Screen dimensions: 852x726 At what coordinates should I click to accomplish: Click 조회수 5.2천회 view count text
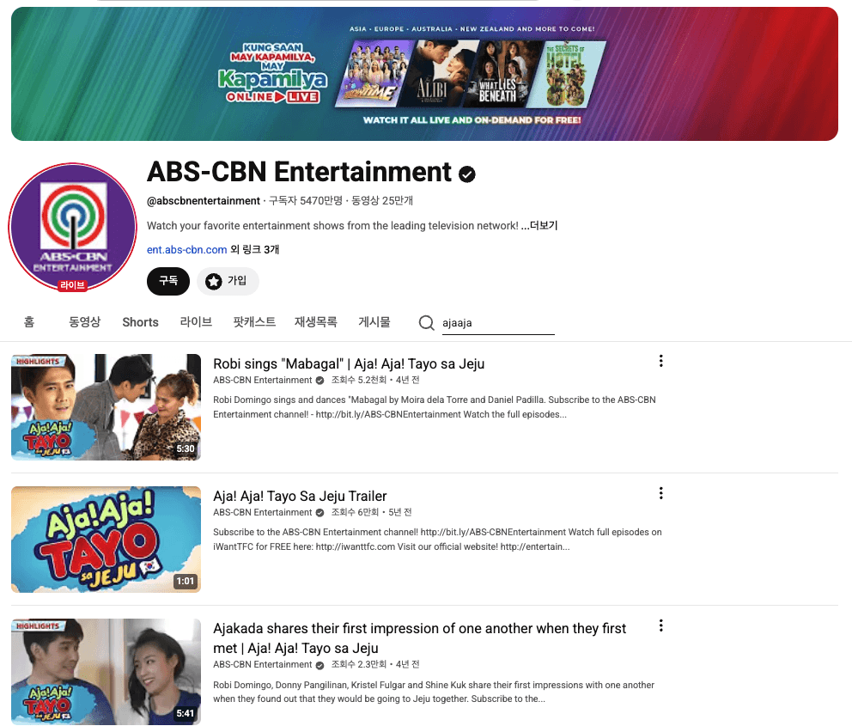pyautogui.click(x=359, y=380)
